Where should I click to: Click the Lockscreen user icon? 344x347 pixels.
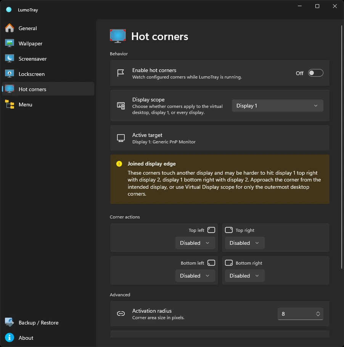10,74
